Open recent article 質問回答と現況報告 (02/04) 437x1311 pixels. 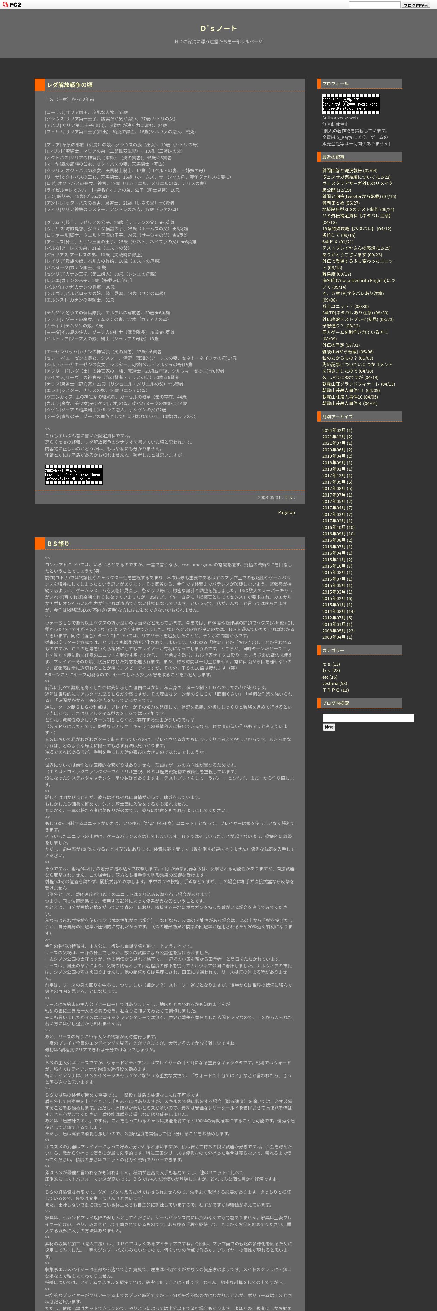pos(350,171)
